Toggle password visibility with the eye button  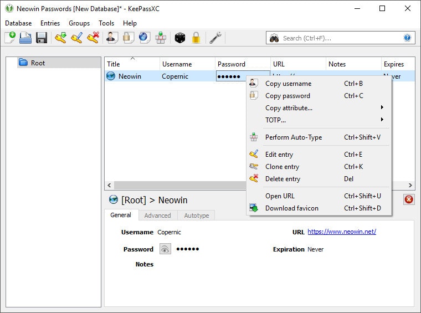165,249
